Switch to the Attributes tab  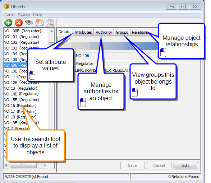pos(83,32)
